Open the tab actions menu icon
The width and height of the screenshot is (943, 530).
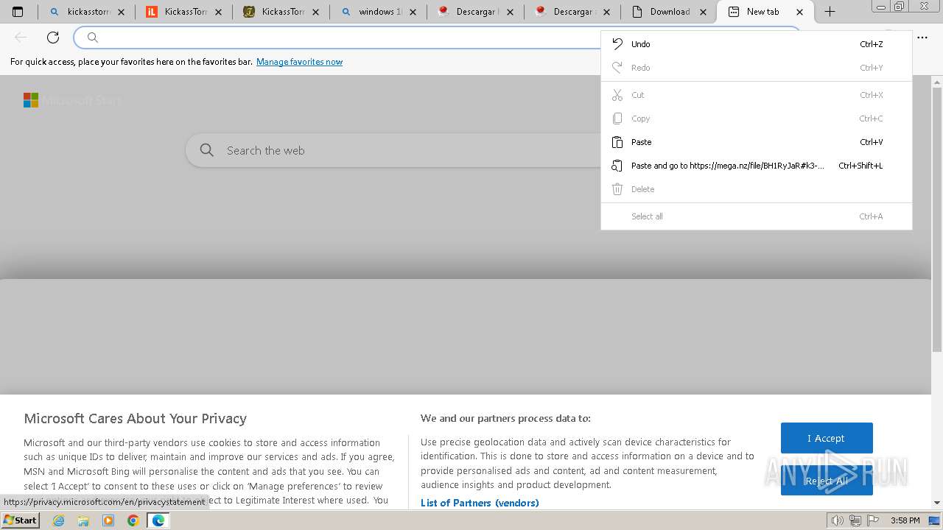coord(18,12)
